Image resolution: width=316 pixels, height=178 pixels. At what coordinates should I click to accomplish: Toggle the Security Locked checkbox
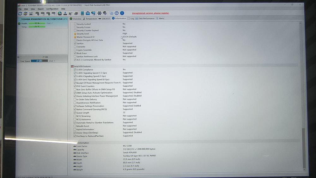[75, 24]
